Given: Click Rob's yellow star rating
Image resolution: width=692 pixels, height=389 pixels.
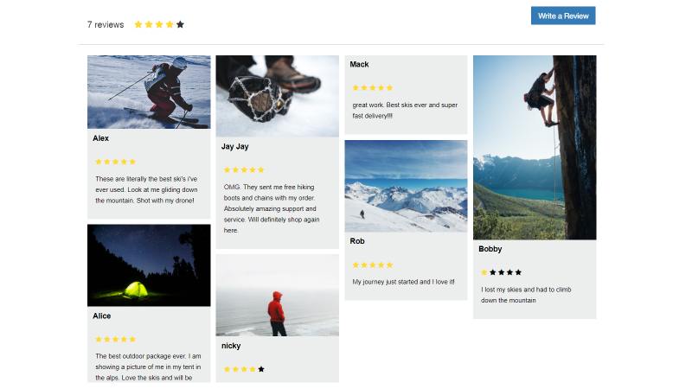Looking at the screenshot, I should [x=373, y=265].
